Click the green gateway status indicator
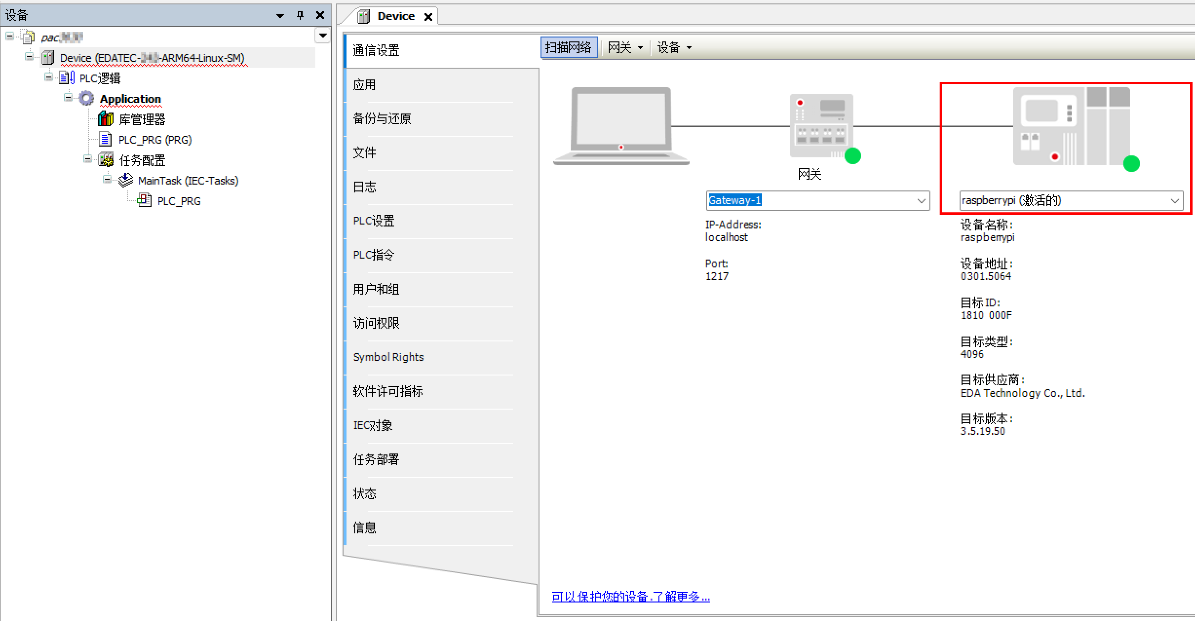 (x=852, y=156)
